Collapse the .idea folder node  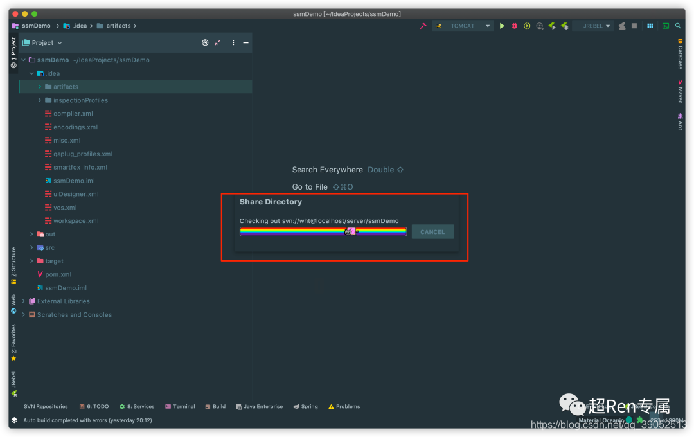point(32,73)
